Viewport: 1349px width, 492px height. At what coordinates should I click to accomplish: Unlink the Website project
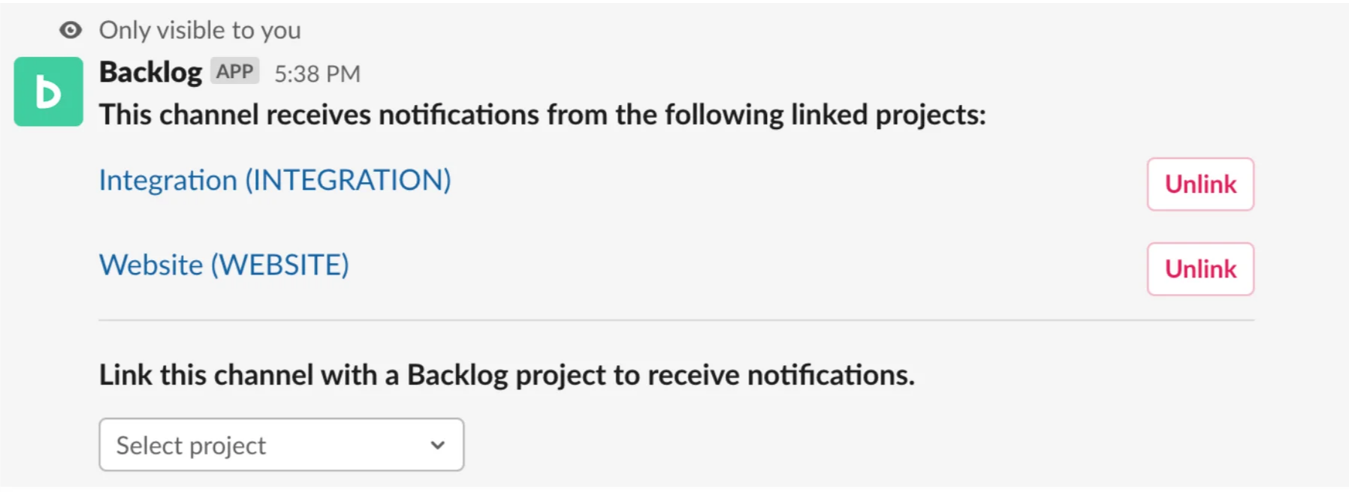1200,268
